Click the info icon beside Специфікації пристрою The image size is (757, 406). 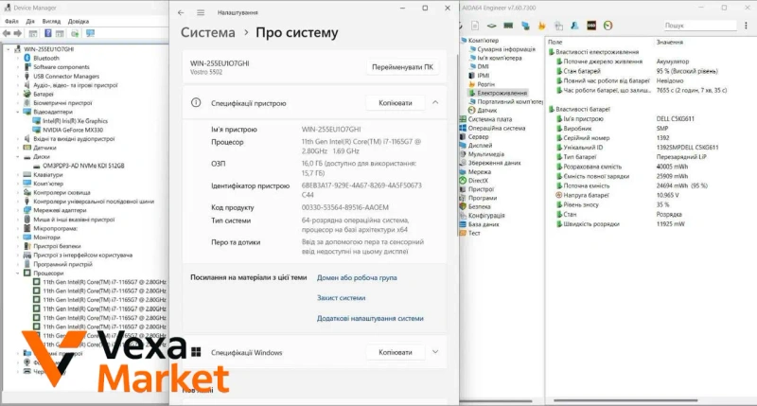pyautogui.click(x=196, y=102)
